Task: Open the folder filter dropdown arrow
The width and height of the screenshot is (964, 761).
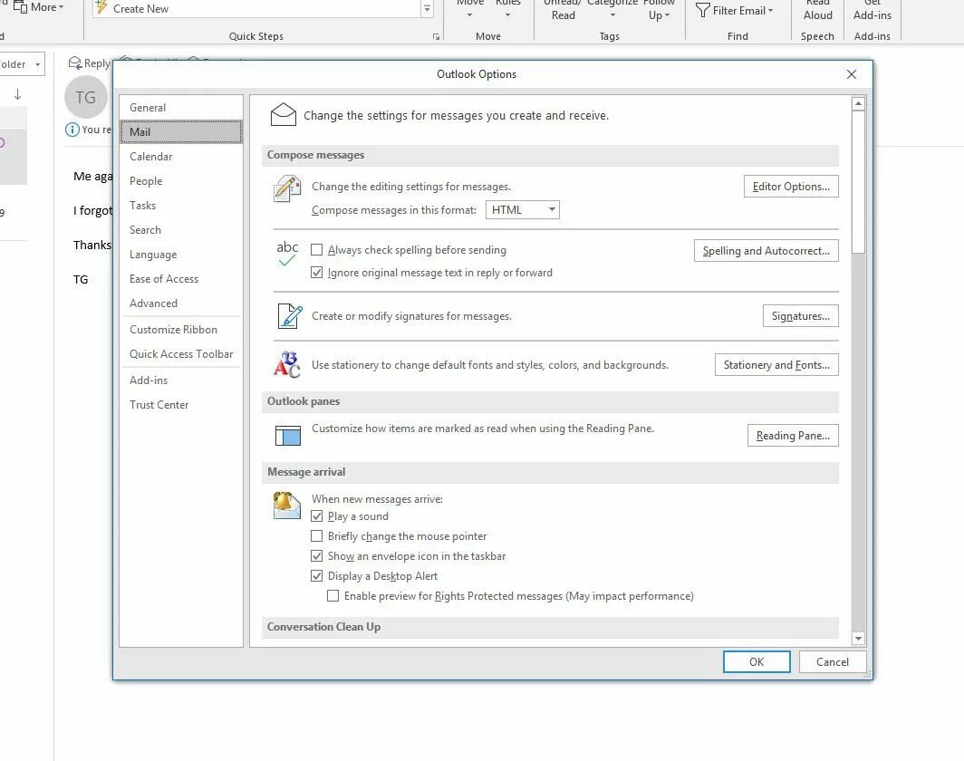Action: (37, 64)
